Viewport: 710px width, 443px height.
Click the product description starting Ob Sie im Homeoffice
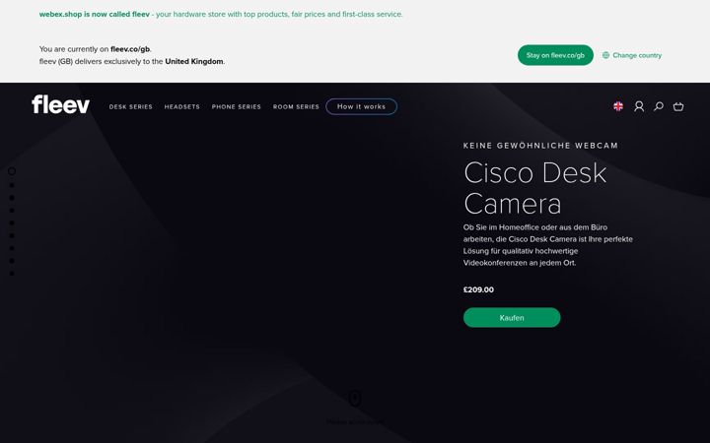pyautogui.click(x=548, y=245)
